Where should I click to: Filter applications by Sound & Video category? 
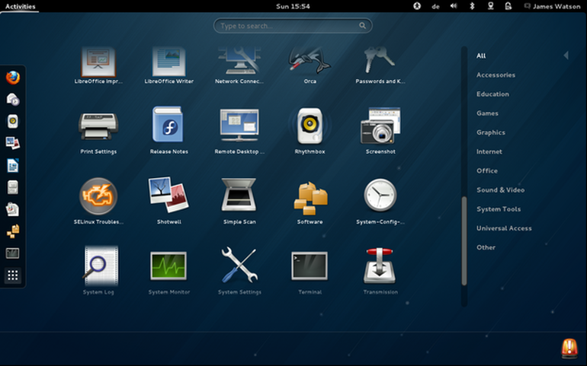tap(500, 190)
